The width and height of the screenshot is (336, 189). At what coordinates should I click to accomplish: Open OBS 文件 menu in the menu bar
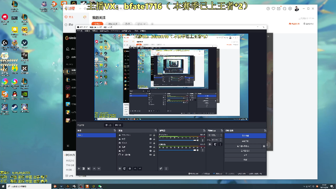pyautogui.click(x=79, y=31)
